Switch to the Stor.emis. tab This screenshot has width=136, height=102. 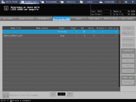click(x=95, y=19)
